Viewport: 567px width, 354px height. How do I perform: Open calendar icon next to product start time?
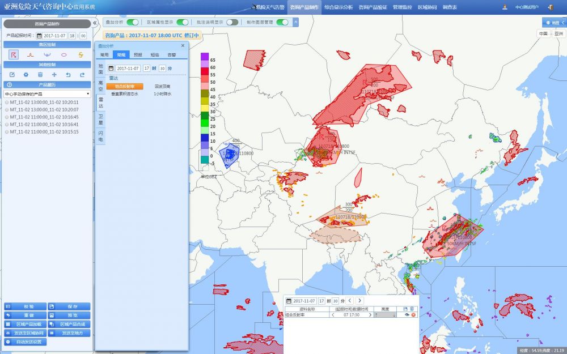pyautogui.click(x=40, y=35)
